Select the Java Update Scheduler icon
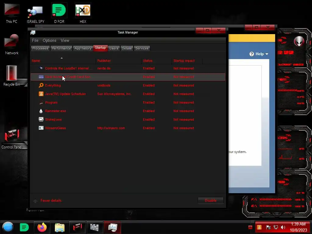The width and height of the screenshot is (312, 234). tap(41, 94)
